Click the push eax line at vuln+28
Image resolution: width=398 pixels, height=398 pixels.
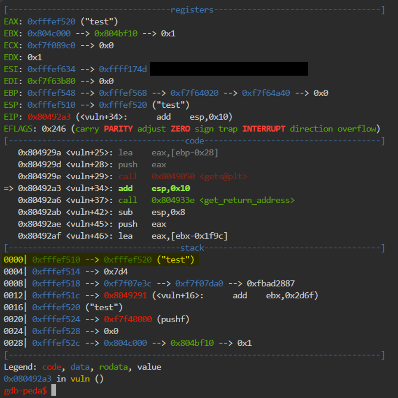click(x=142, y=164)
